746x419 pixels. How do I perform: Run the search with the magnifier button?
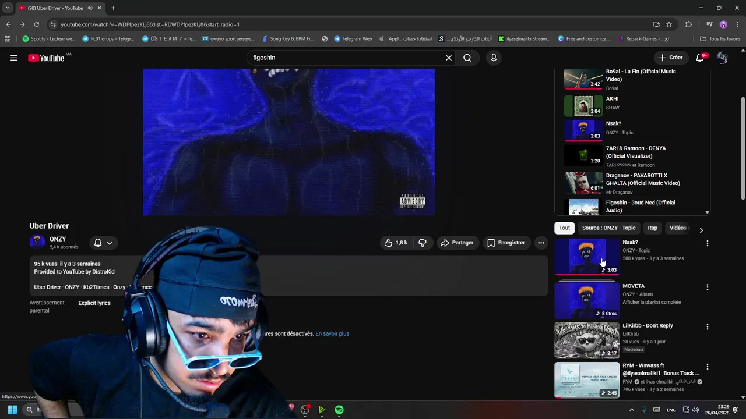(x=467, y=58)
